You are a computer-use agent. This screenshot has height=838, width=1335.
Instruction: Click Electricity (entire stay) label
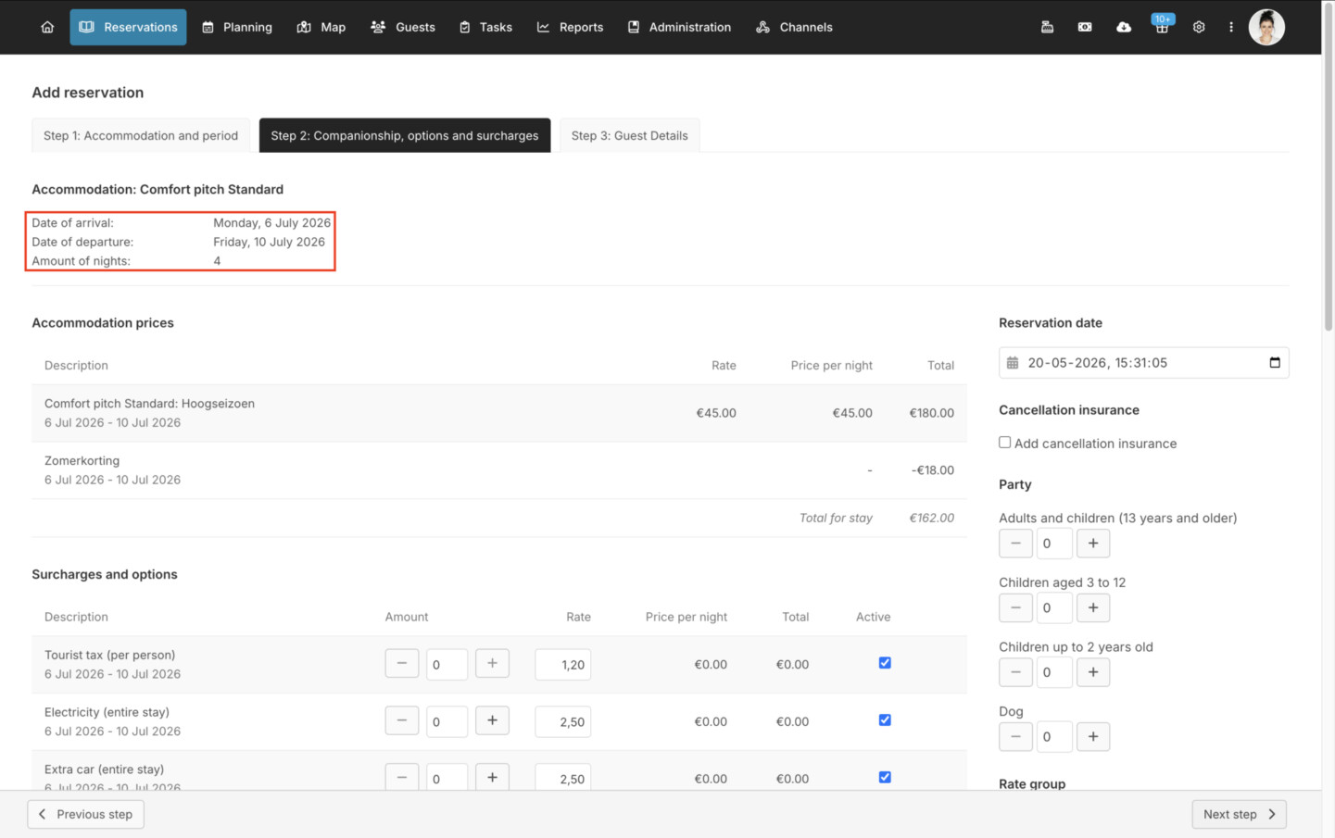pos(107,712)
